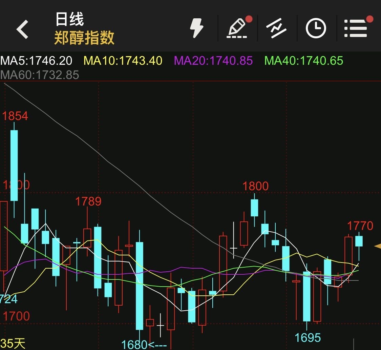Viewport: 381px width, 350px height.
Task: Open the lightning quick trade tool
Action: click(197, 28)
